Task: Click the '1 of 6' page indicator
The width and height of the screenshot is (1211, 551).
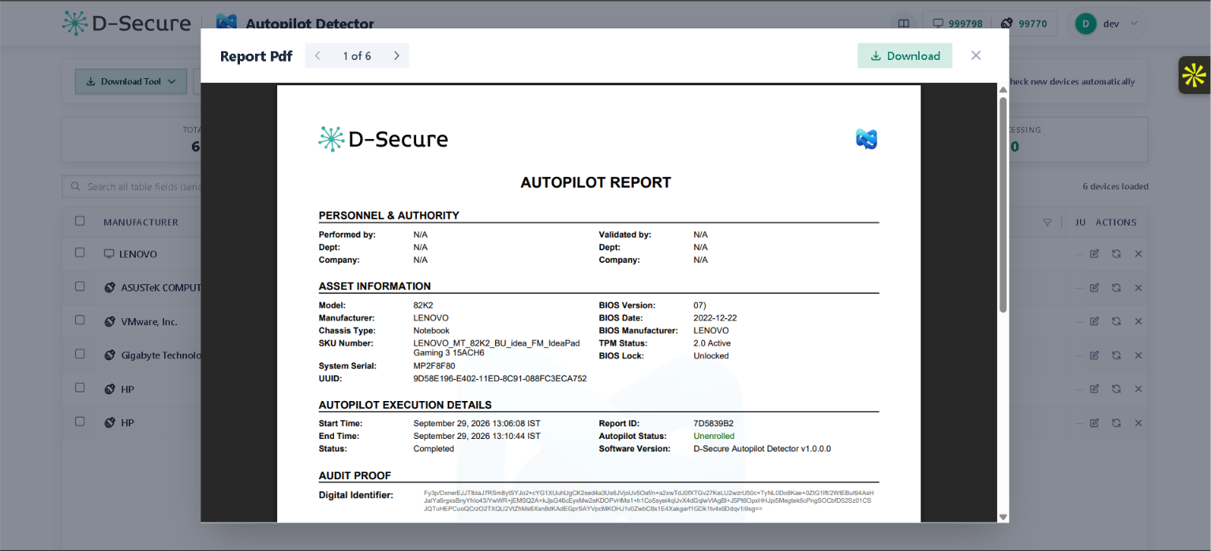Action: [357, 56]
